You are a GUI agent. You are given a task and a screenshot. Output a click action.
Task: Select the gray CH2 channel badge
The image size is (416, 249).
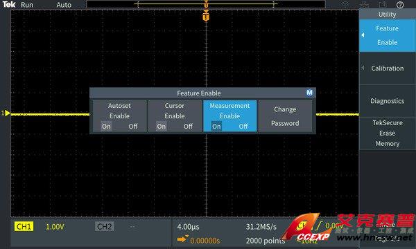click(105, 226)
